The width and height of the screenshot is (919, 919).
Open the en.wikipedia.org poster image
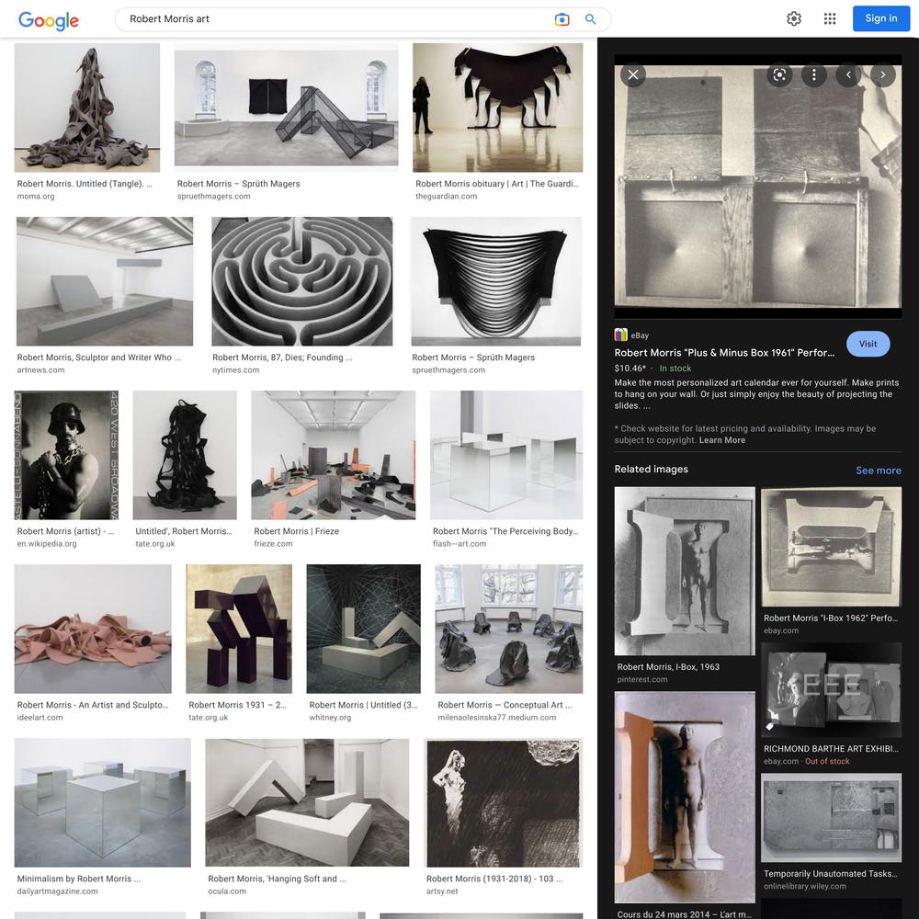pos(66,455)
